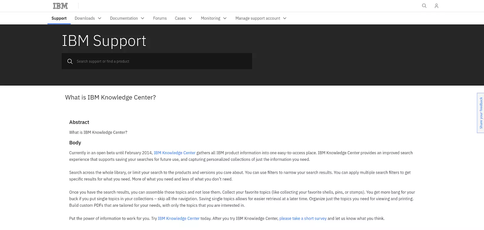The height and width of the screenshot is (230, 484).
Task: Open the first IBM Knowledge Center link
Action: point(175,153)
